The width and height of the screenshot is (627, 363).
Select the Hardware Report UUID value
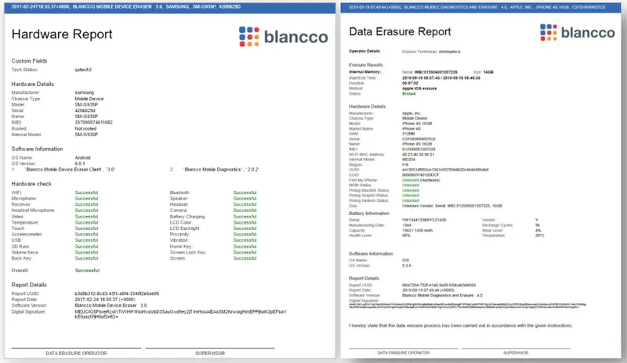(117, 293)
